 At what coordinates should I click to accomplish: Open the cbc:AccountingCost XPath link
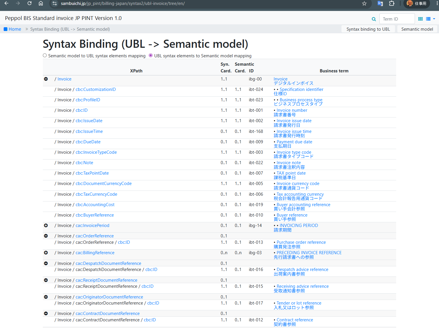coord(95,205)
